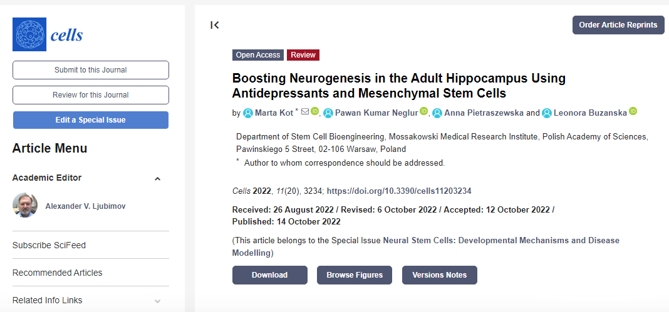The image size is (669, 312).
Task: Open the Download options button
Action: (269, 275)
